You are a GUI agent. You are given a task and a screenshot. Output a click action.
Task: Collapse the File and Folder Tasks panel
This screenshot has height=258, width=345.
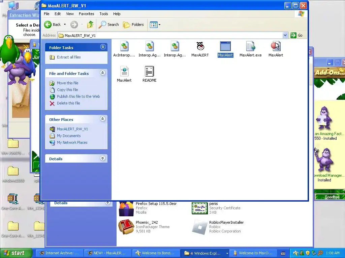[103, 73]
